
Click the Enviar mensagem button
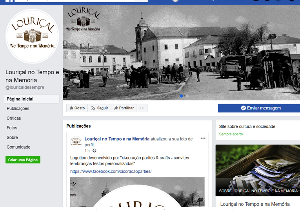pos(259,108)
